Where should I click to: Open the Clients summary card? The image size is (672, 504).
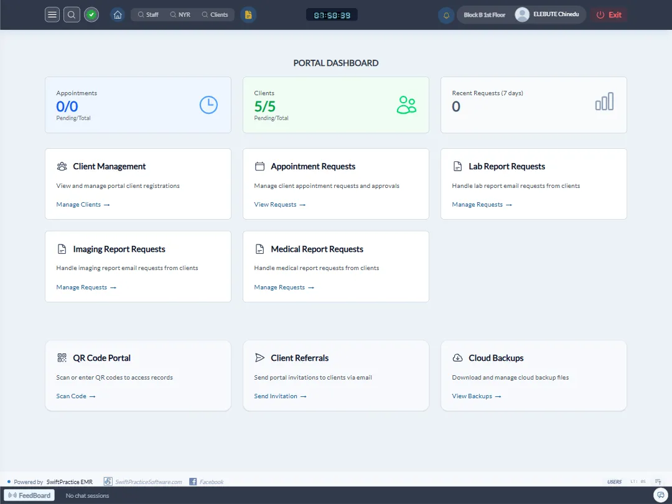click(336, 105)
